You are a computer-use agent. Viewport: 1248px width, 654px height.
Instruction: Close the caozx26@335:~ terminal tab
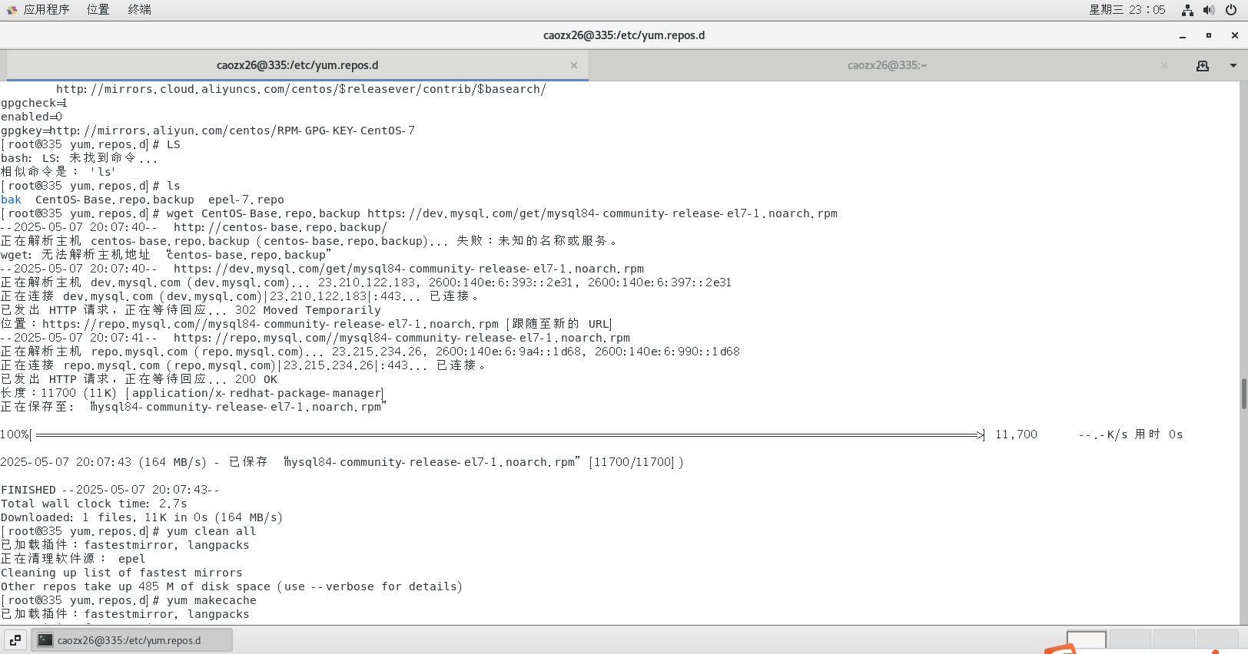1164,65
